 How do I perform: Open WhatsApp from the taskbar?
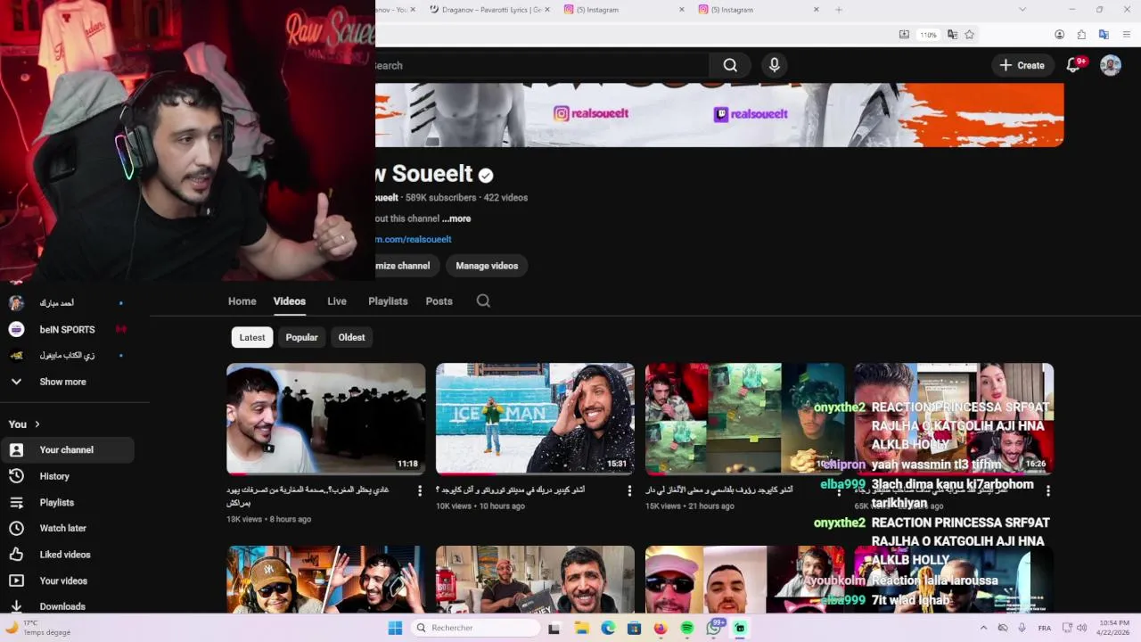[x=714, y=628]
